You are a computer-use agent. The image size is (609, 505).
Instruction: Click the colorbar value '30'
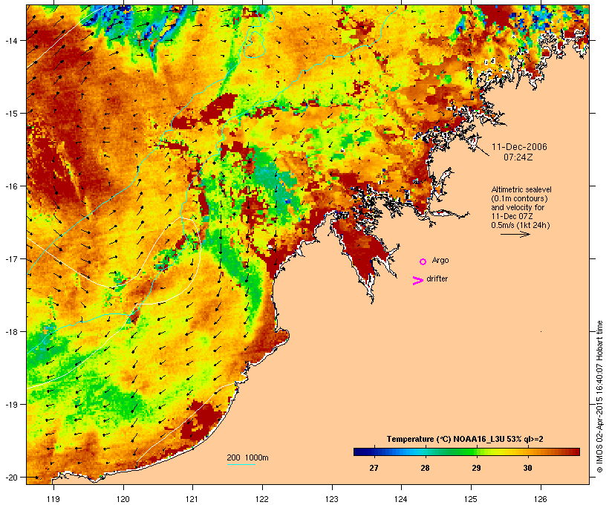tap(527, 468)
